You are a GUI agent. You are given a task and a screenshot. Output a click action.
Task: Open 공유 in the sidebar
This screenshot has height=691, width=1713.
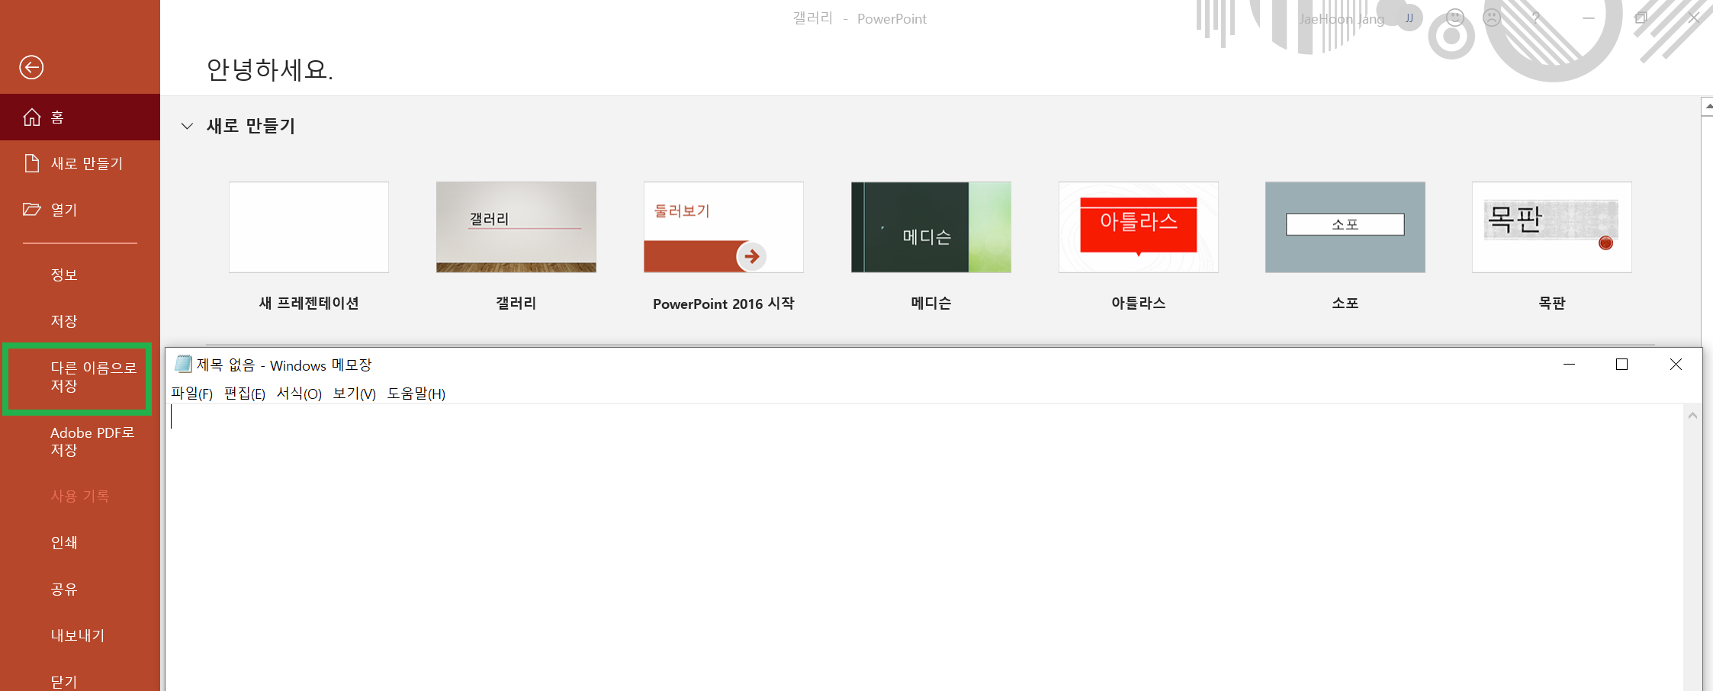pyautogui.click(x=64, y=589)
